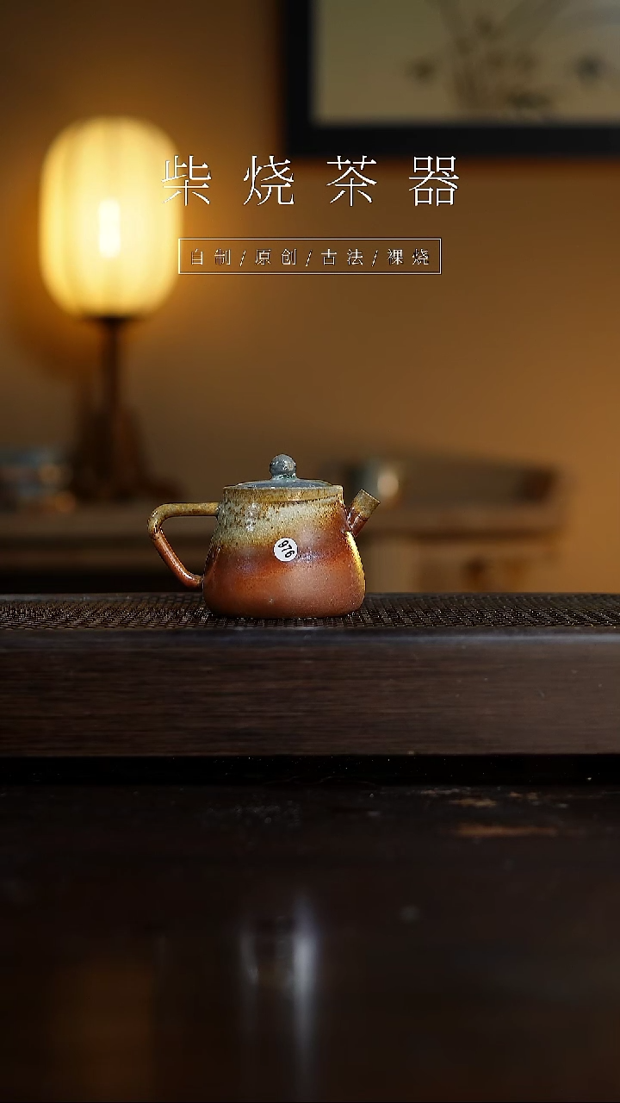
Task: Click the character 器 in the title
Action: click(434, 181)
